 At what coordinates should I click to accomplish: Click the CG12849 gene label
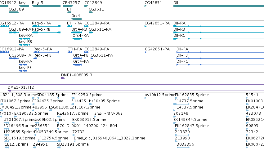coord(93,3)
